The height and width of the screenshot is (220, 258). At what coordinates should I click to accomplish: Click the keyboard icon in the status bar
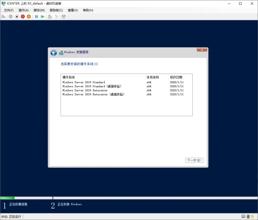pyautogui.click(x=244, y=216)
